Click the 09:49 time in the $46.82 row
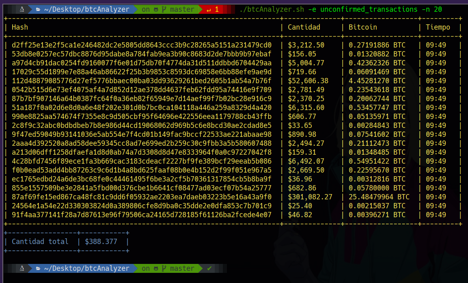This screenshot has height=283, width=468. 436,215
